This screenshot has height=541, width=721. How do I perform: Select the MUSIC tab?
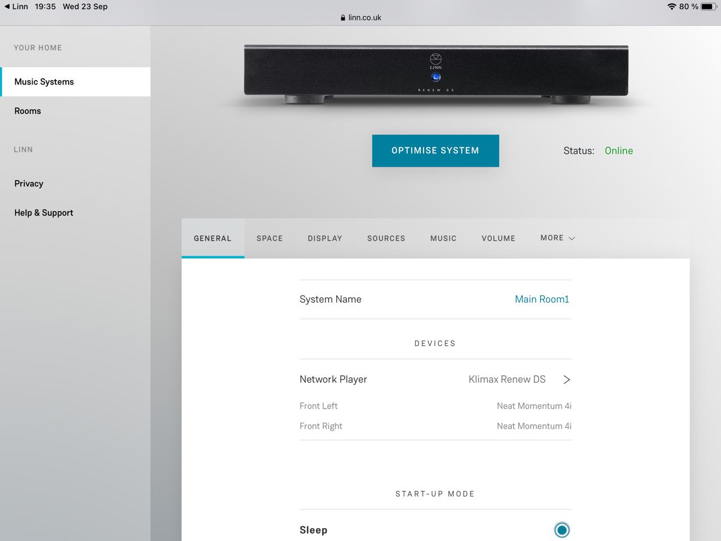pyautogui.click(x=443, y=238)
